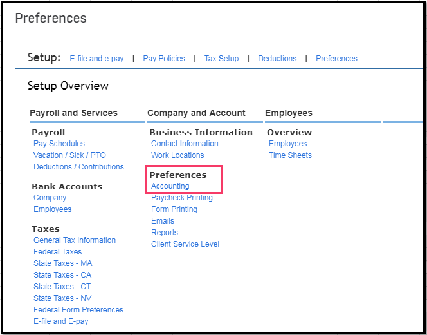Open Paycheck Printing preferences
Screen dimensions: 427x335
click(182, 198)
